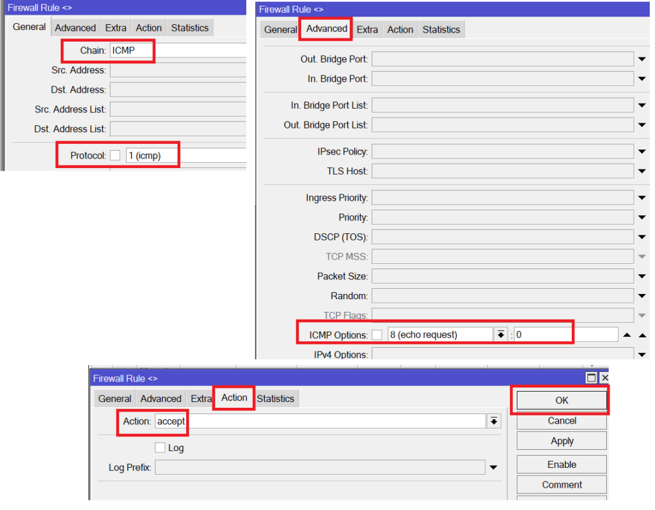Expand the In. Bridge Port List option
This screenshot has height=510, width=655.
pos(642,105)
